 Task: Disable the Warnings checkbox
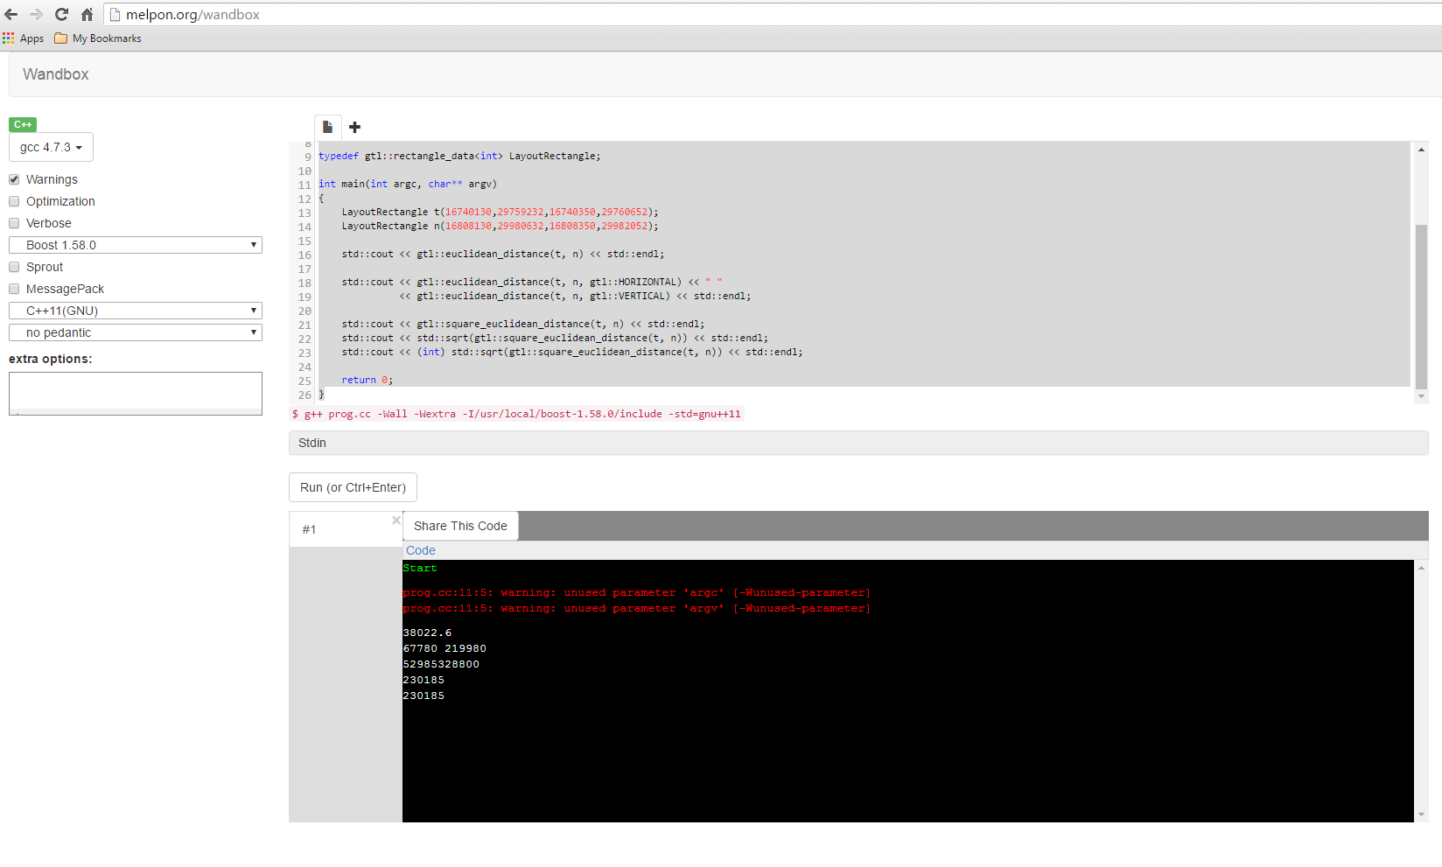pyautogui.click(x=14, y=179)
